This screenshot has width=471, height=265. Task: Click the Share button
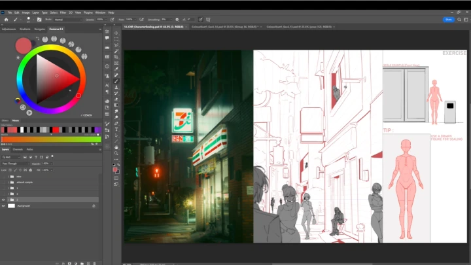coord(449,20)
